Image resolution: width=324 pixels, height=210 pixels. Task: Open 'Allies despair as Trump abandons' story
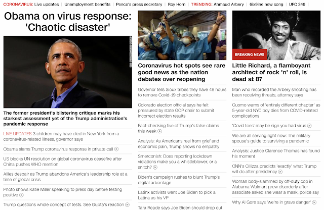[x=65, y=177]
